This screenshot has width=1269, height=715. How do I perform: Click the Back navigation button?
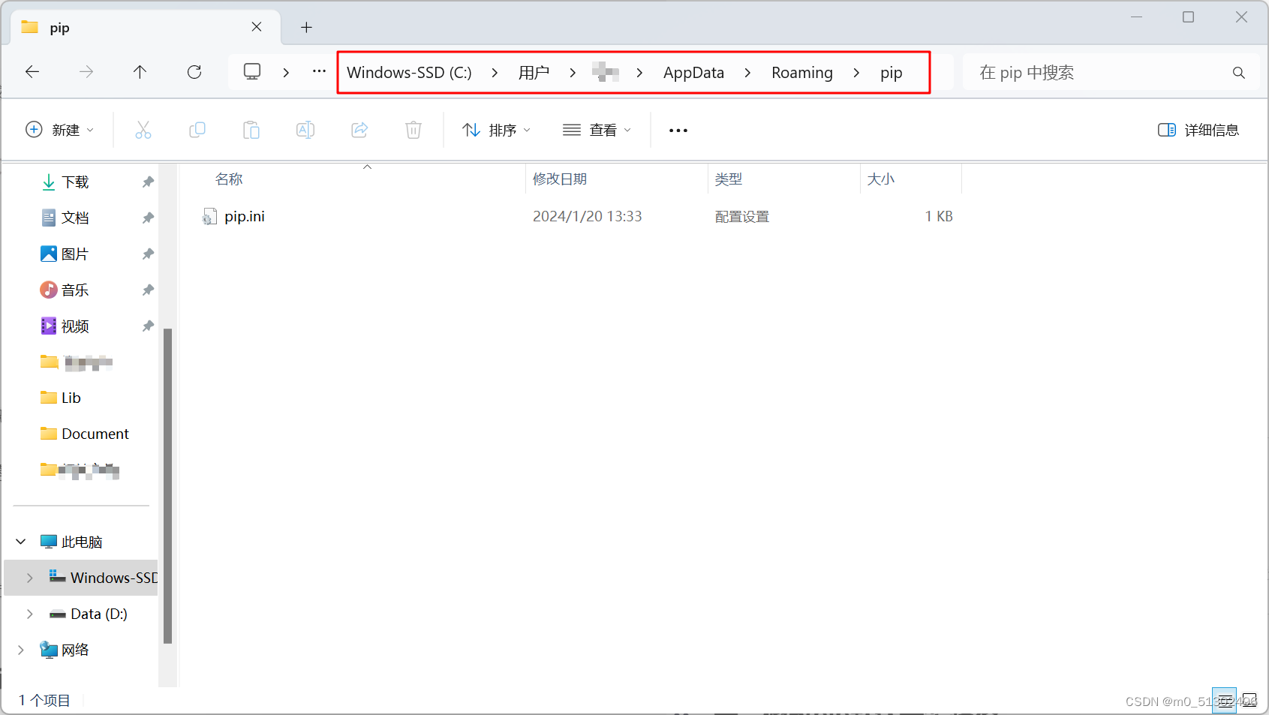32,71
